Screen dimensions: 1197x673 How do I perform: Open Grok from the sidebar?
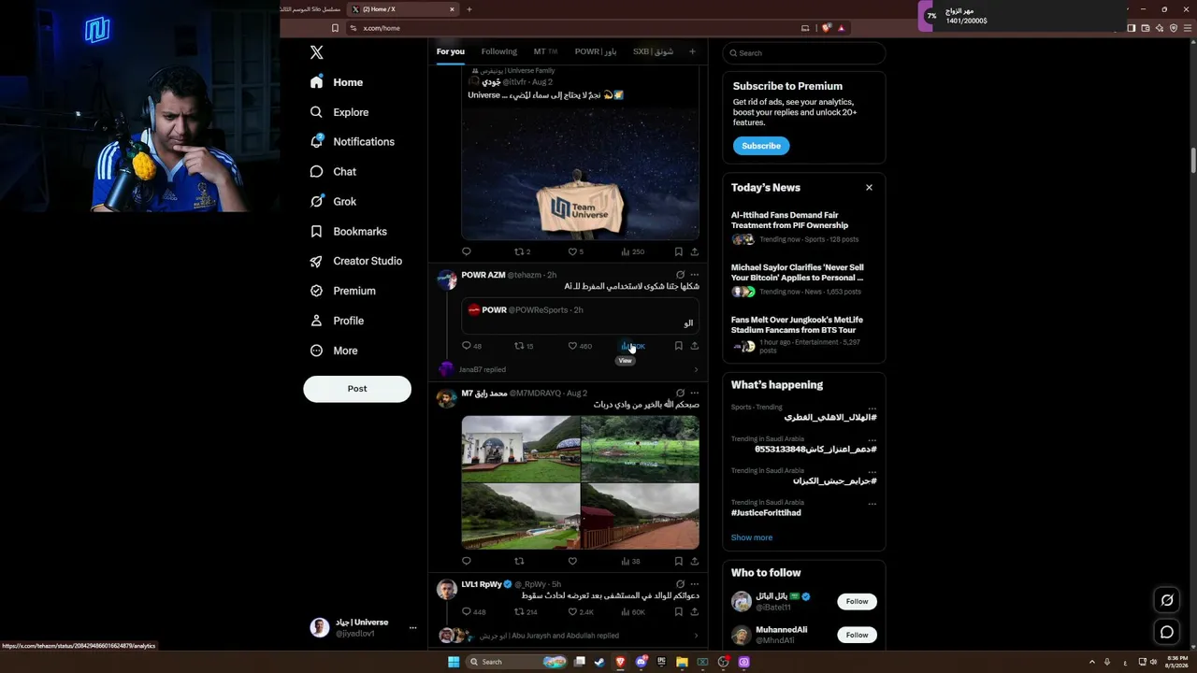[x=334, y=202]
